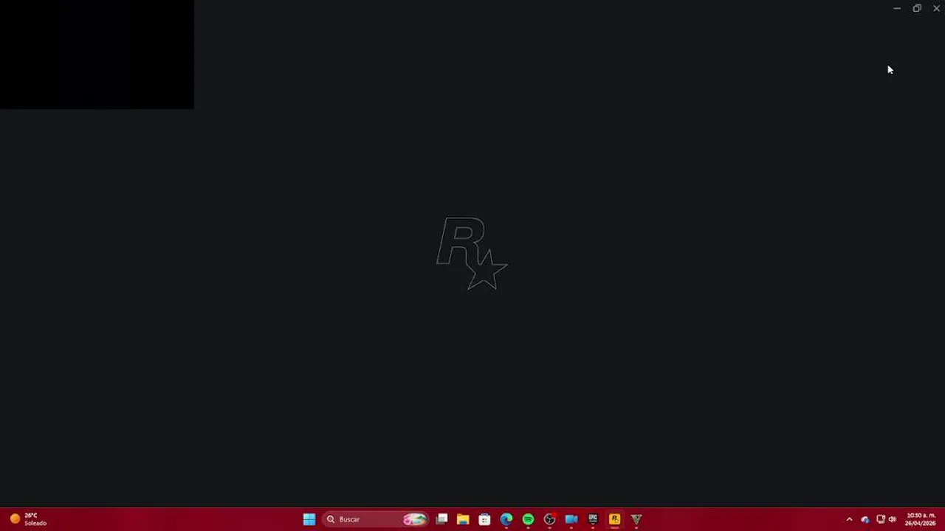Switch to Epic Games Launcher in taskbar

coord(593,519)
